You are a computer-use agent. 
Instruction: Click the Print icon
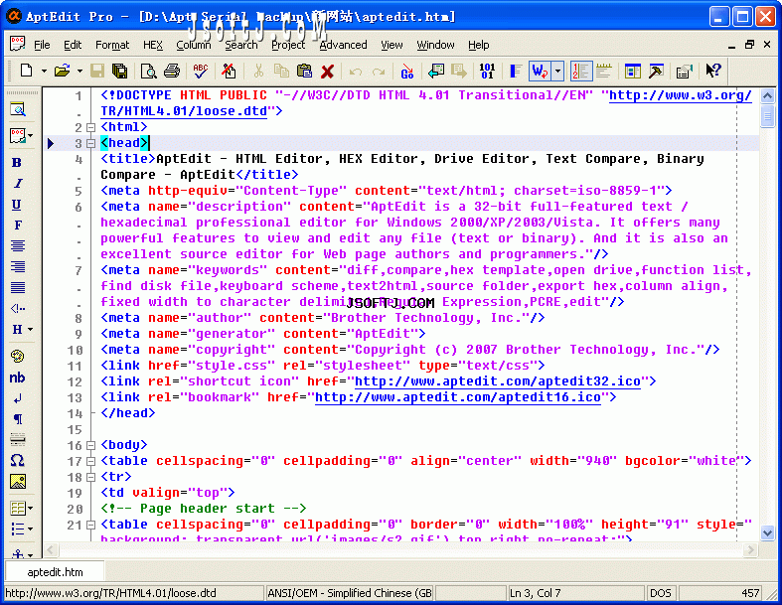pos(172,71)
